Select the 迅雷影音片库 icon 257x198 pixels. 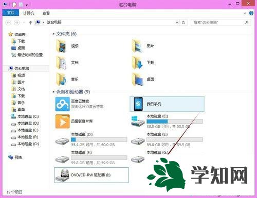[x=62, y=122]
